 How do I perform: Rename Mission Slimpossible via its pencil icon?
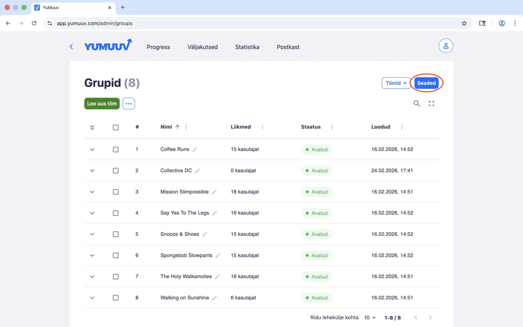pos(214,192)
